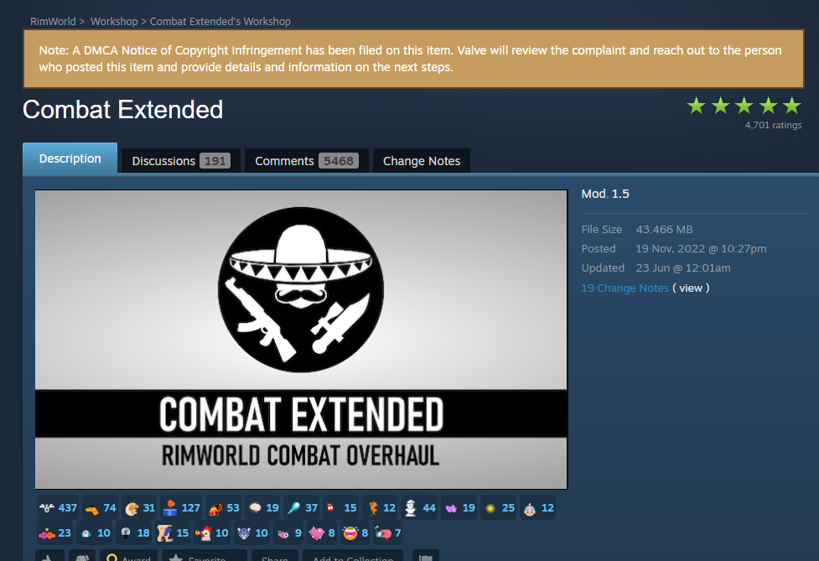Click the pink heart award showing 8
The width and height of the screenshot is (819, 561).
click(x=322, y=532)
